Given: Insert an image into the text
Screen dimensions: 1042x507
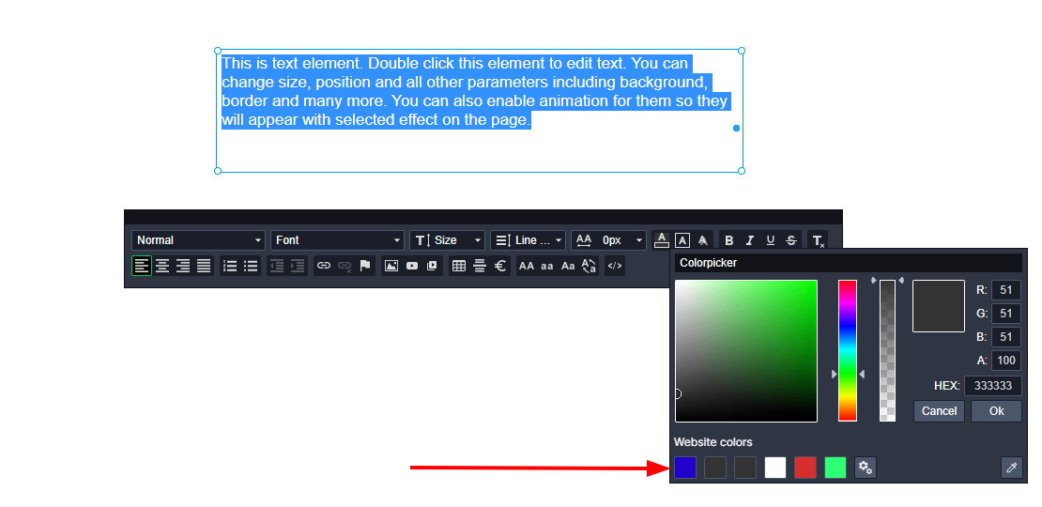Looking at the screenshot, I should 391,266.
